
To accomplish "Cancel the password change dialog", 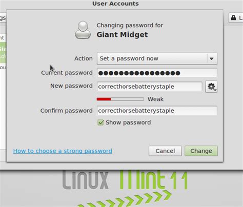I will pyautogui.click(x=165, y=151).
